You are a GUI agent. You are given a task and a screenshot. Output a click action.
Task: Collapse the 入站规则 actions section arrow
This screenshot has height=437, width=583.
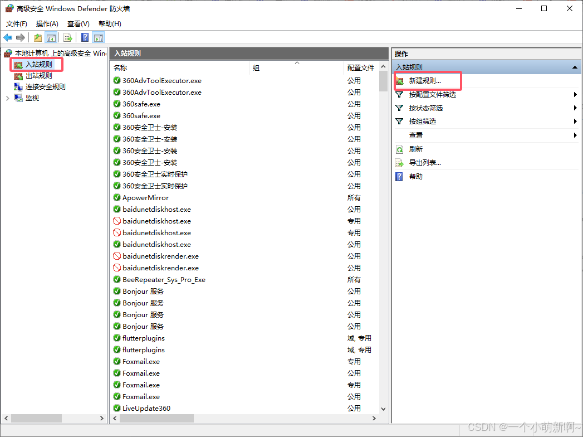point(575,67)
